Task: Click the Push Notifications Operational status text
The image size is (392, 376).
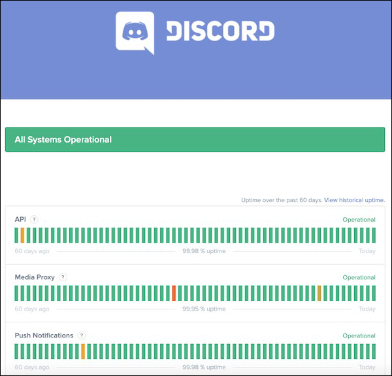Action: pyautogui.click(x=359, y=335)
